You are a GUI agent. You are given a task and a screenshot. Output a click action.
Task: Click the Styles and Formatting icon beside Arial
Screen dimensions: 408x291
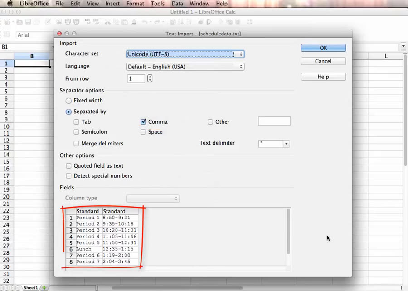tap(7, 34)
